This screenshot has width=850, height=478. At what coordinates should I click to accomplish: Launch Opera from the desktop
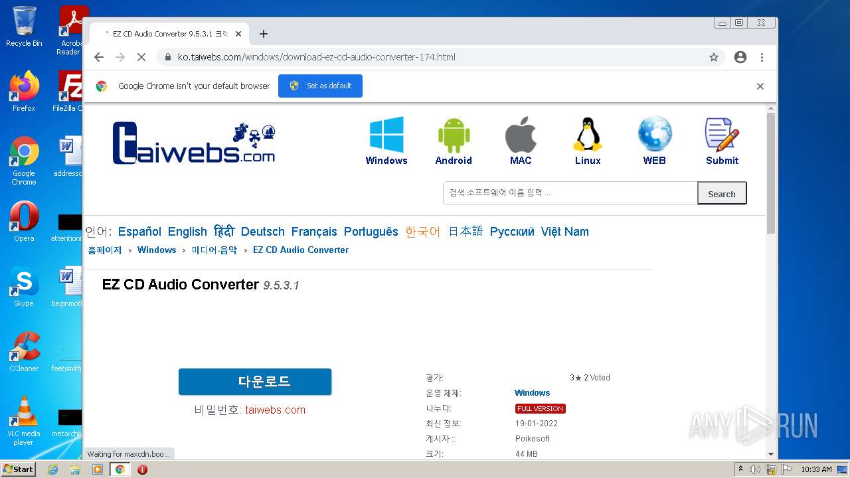tap(24, 222)
